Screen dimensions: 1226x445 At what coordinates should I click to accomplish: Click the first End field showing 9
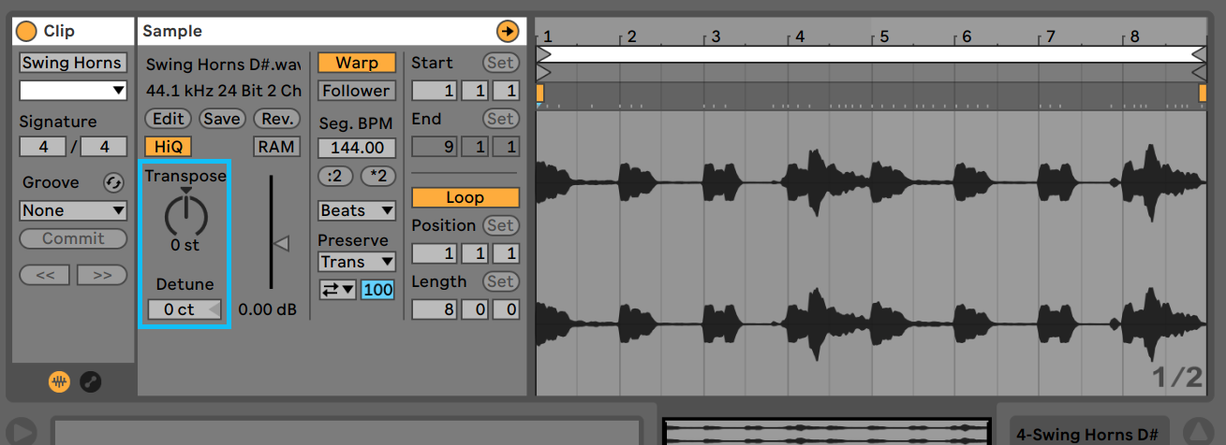tap(435, 147)
